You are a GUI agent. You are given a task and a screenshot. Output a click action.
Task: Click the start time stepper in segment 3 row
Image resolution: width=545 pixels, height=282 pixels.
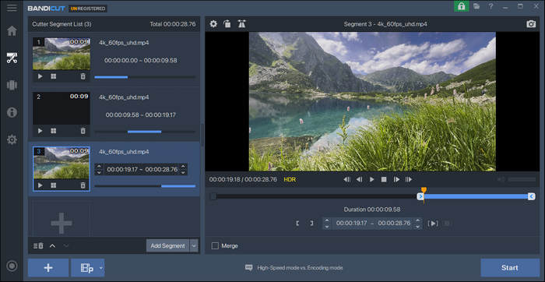pos(99,169)
